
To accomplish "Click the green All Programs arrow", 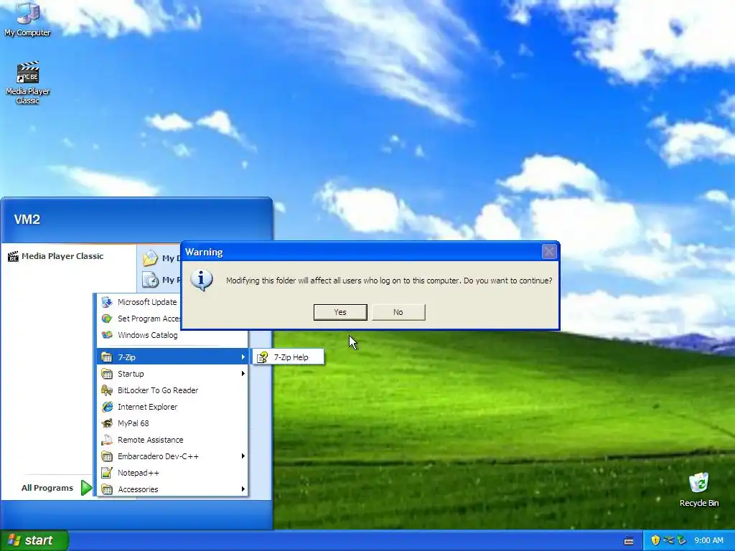I will click(86, 488).
